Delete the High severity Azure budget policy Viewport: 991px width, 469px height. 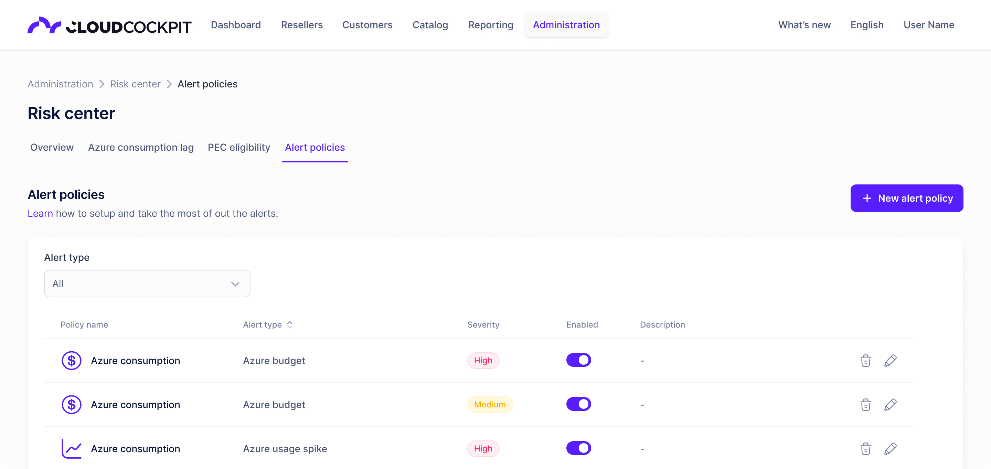tap(865, 361)
